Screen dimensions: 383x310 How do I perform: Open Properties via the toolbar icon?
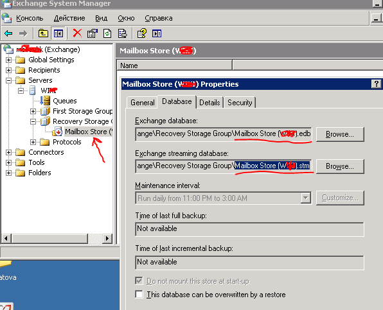tap(93, 33)
